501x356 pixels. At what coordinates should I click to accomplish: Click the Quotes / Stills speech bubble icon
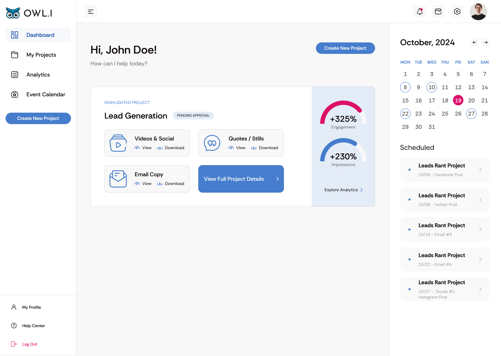[212, 143]
